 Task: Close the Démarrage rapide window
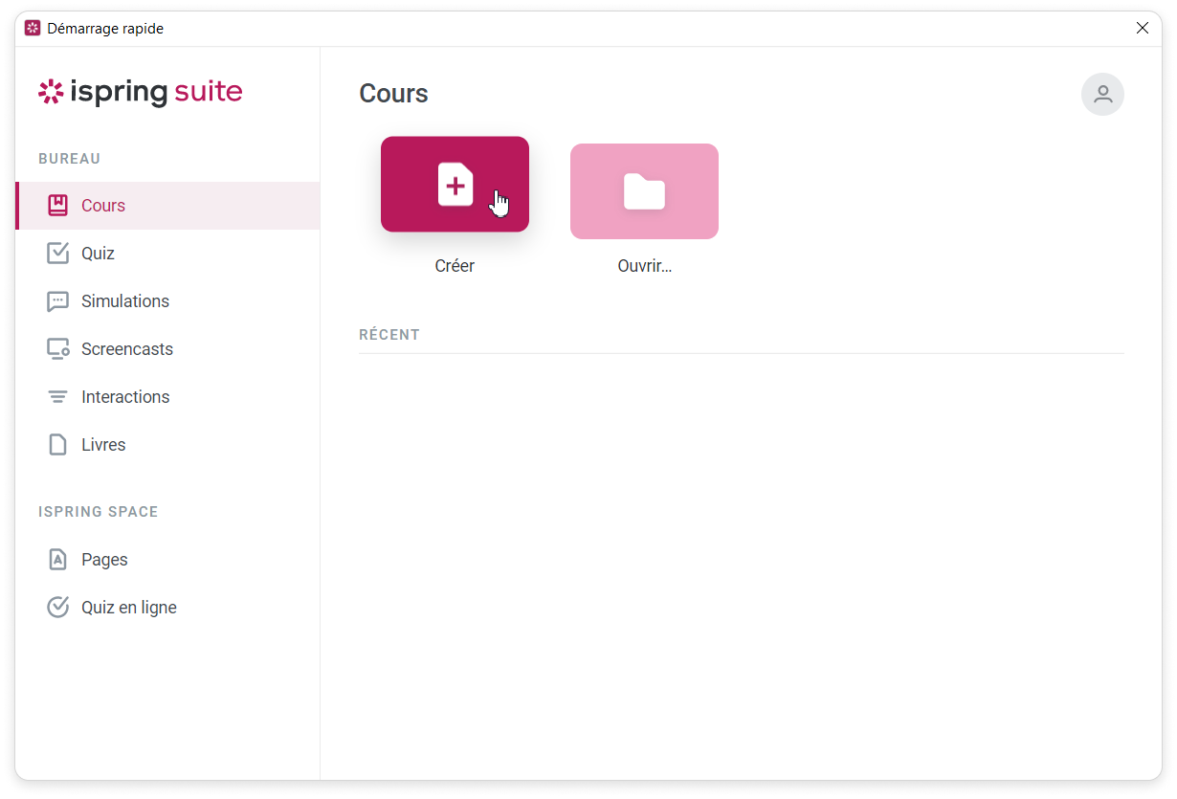(1142, 28)
